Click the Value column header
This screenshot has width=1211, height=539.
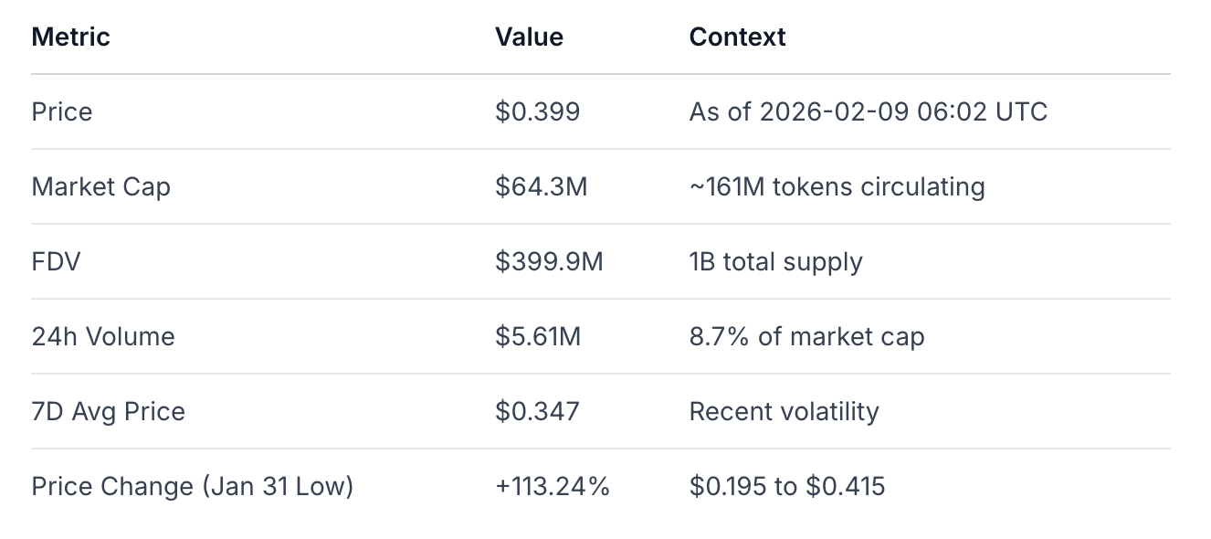[529, 37]
